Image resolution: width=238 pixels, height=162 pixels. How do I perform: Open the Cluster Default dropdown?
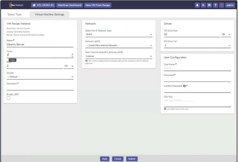click(40, 77)
